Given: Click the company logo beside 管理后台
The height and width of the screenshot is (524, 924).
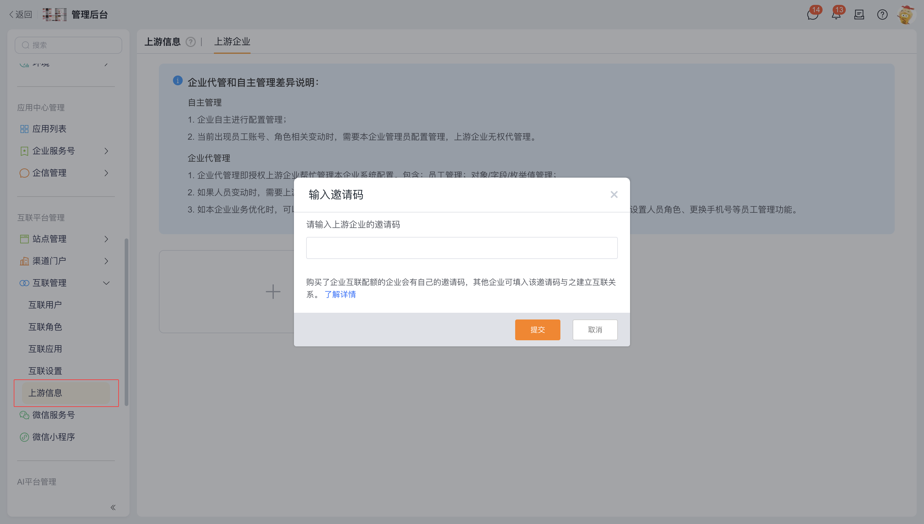Looking at the screenshot, I should [x=55, y=15].
